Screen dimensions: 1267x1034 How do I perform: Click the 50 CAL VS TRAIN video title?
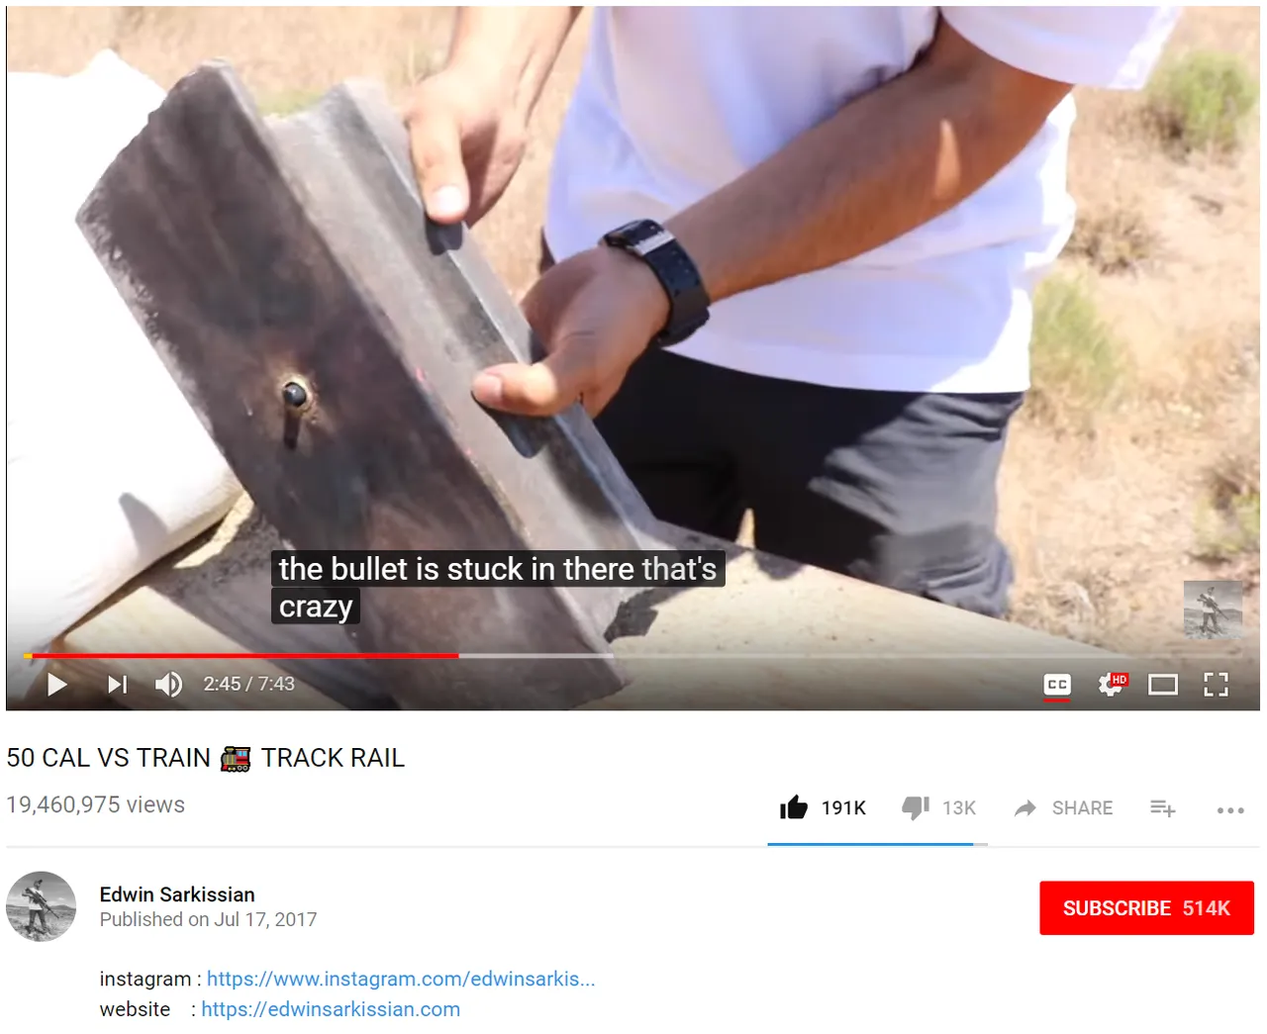[206, 758]
